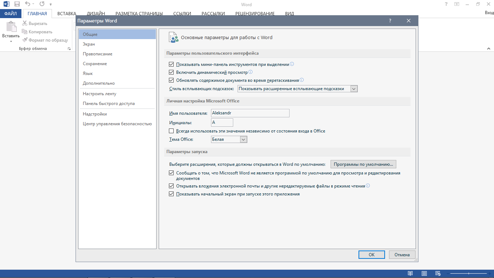
Task: Click the Инициалы input field
Action: [x=222, y=123]
